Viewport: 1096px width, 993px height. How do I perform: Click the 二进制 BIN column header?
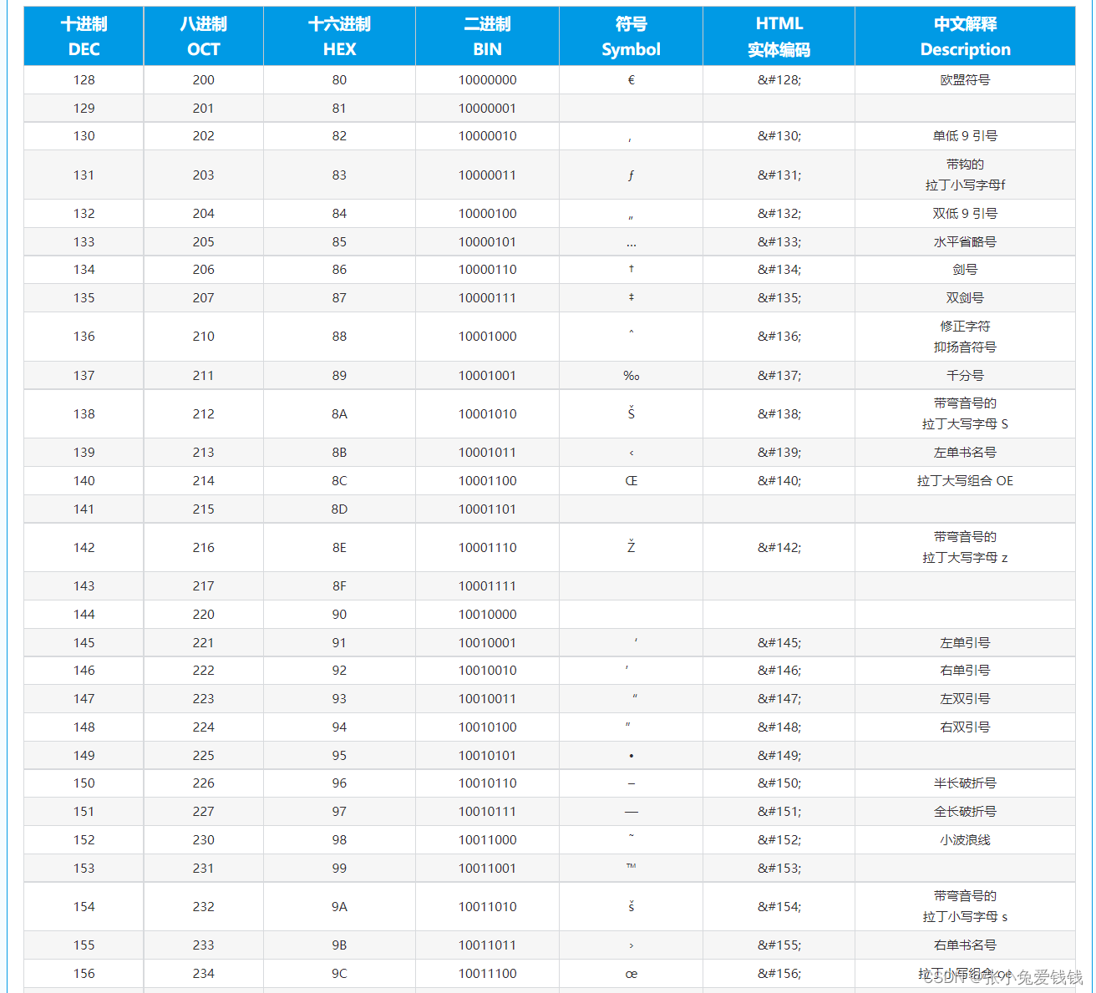487,36
